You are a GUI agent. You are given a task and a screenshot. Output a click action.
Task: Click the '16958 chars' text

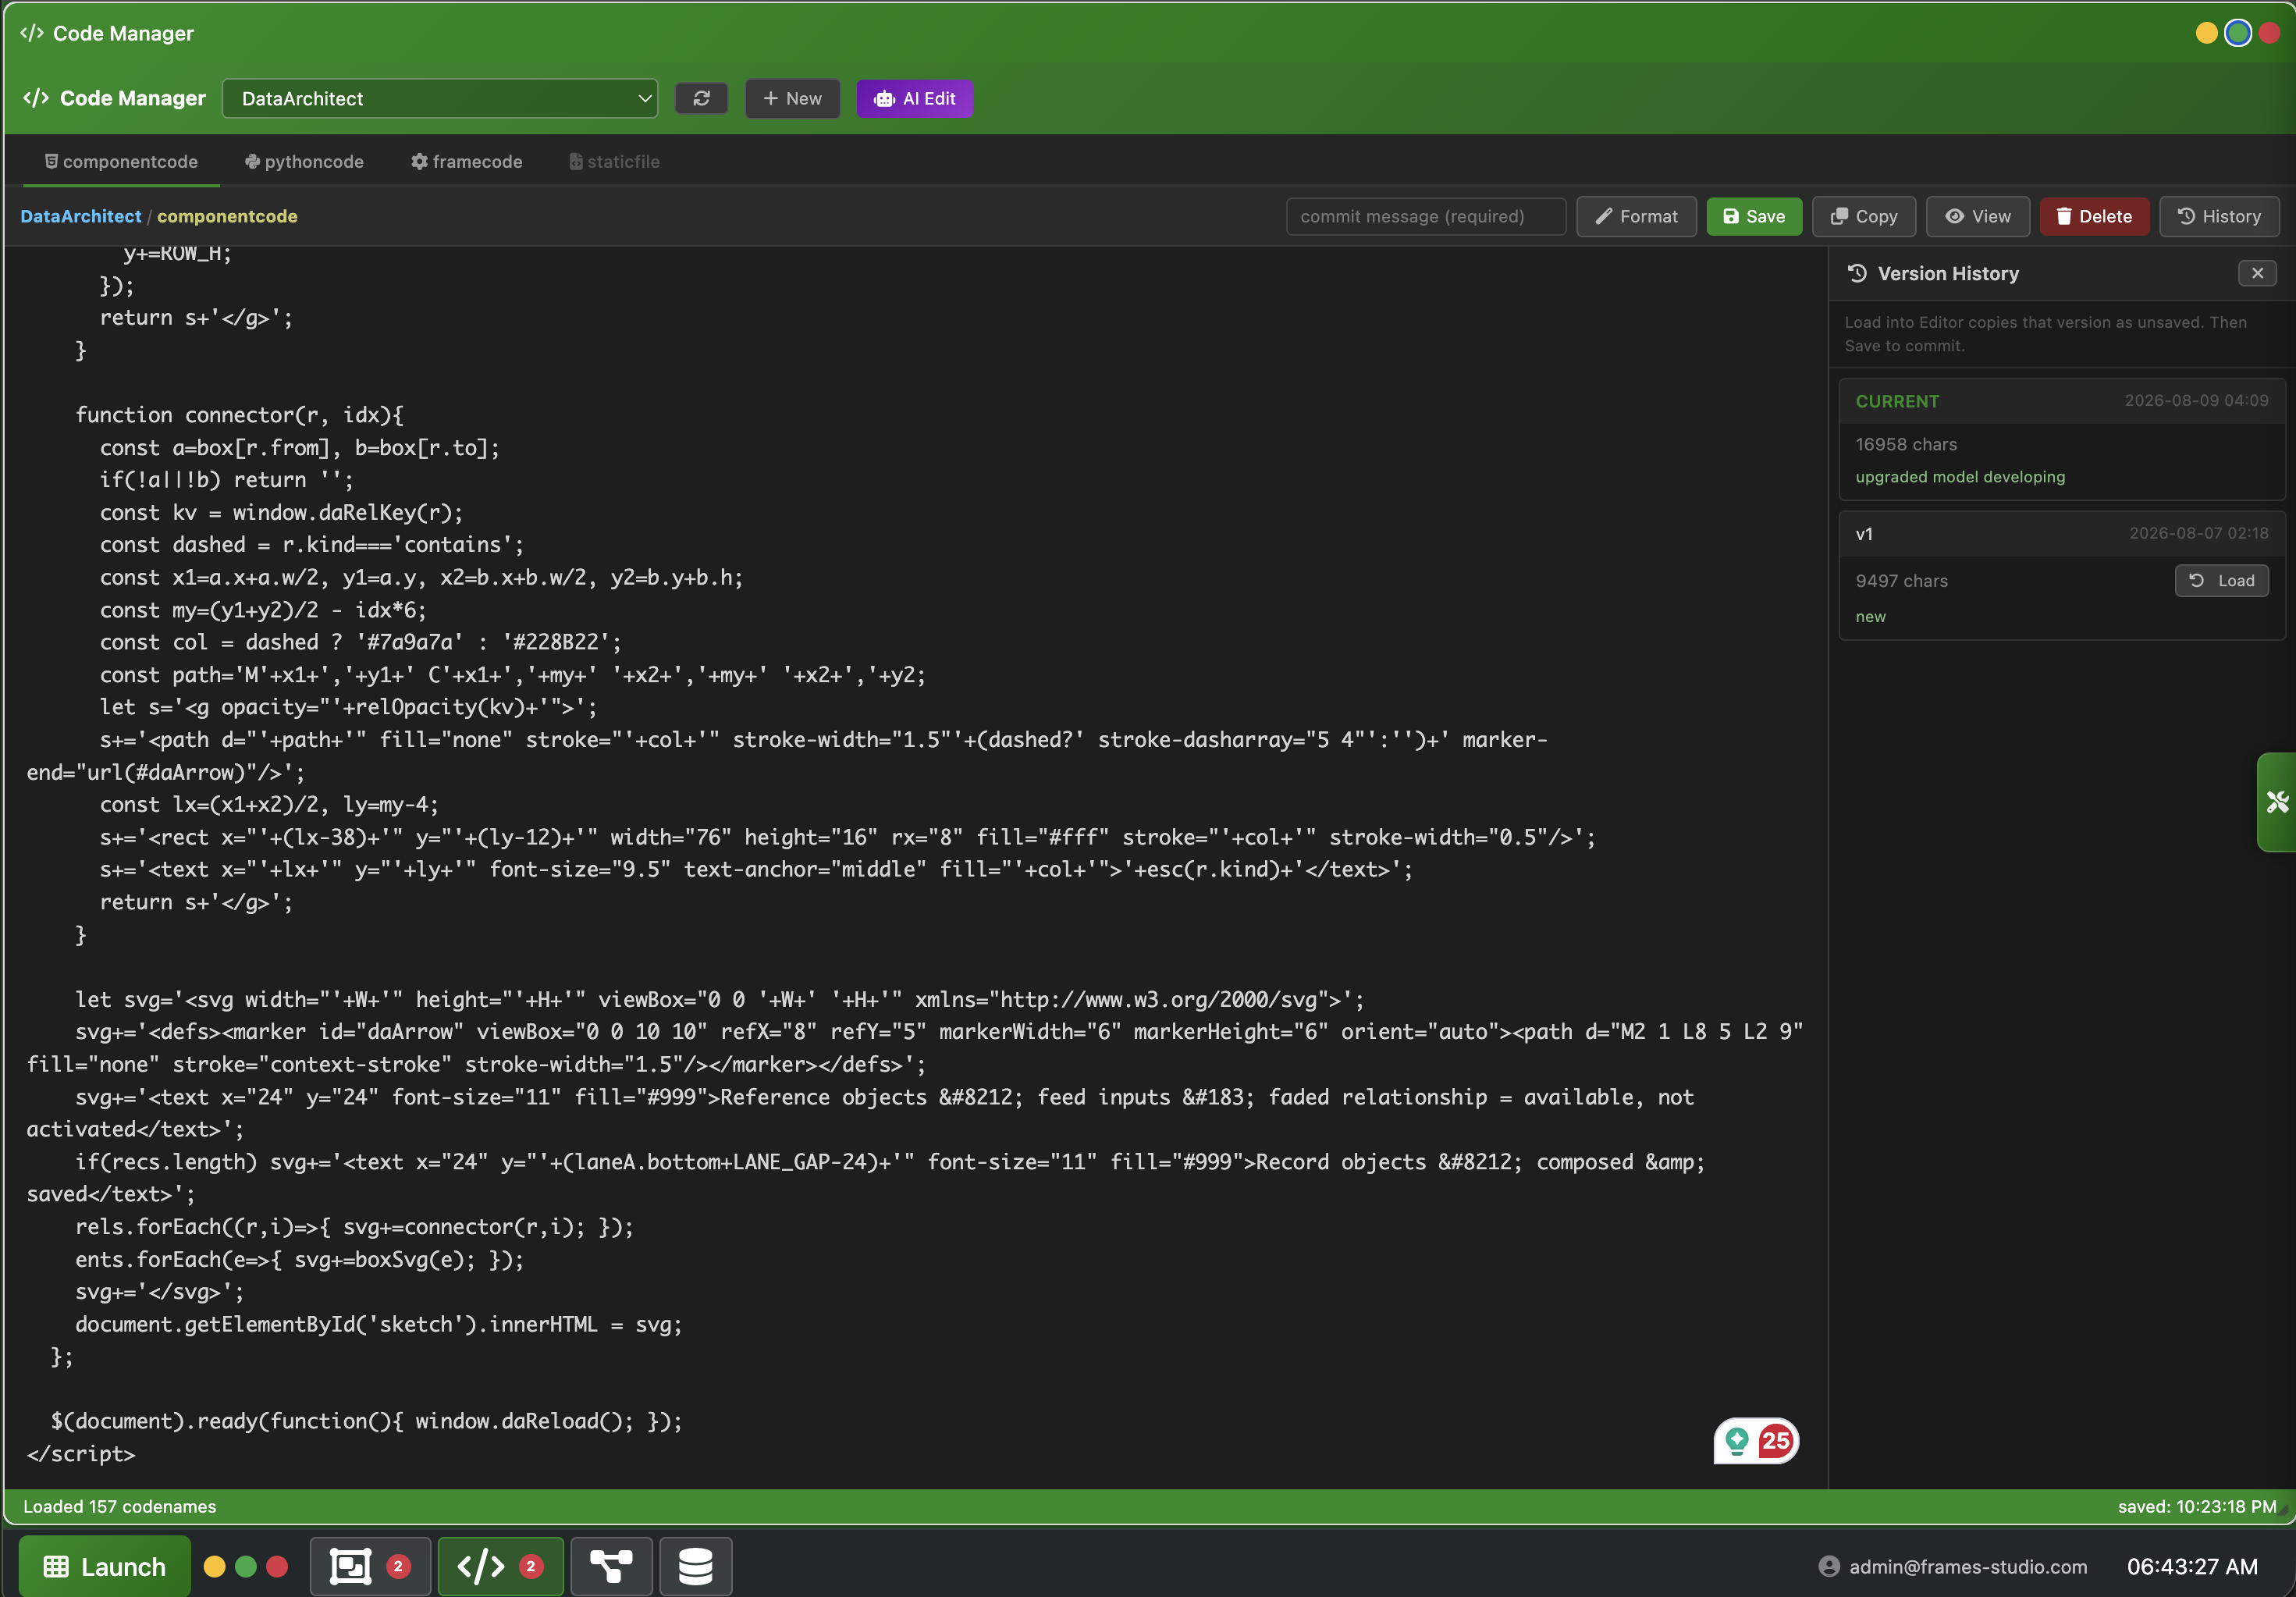[1906, 444]
